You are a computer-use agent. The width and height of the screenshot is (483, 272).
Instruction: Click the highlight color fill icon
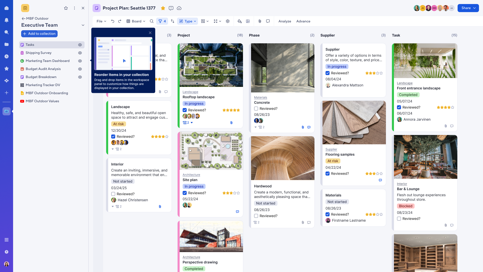(x=239, y=21)
